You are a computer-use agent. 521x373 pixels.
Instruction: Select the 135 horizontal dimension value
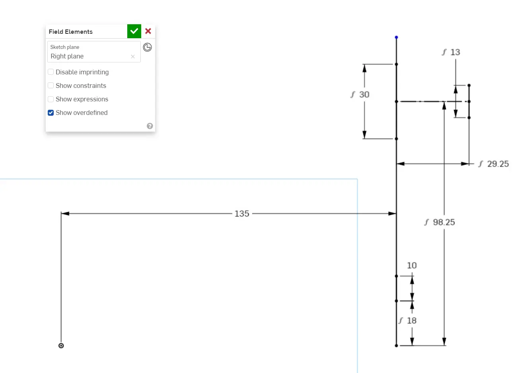click(242, 214)
